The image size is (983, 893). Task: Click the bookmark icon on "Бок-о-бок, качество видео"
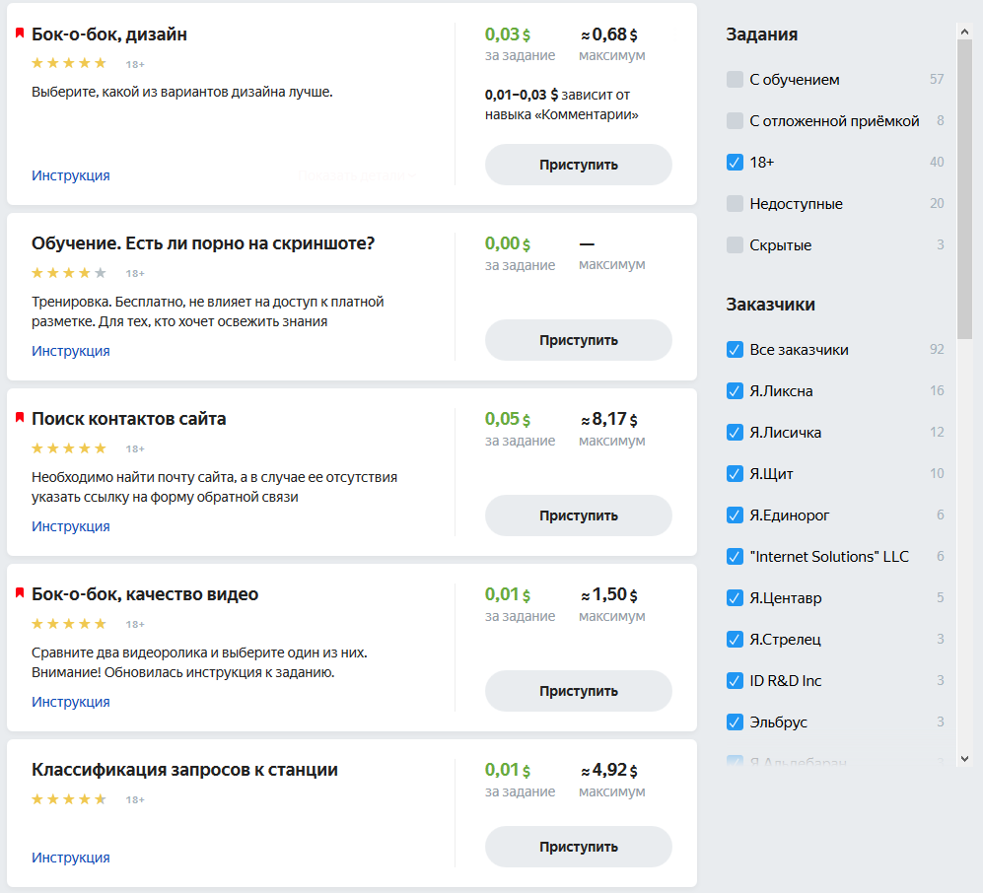(20, 593)
